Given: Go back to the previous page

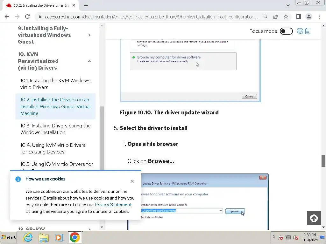Looking at the screenshot, I should point(7,17).
